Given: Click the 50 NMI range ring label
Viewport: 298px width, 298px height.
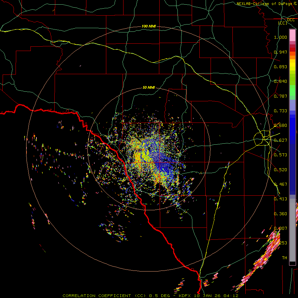Looking at the screenshot, I should click(149, 87).
